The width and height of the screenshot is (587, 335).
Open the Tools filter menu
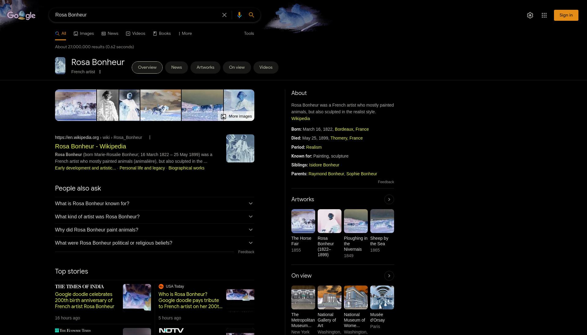[249, 34]
